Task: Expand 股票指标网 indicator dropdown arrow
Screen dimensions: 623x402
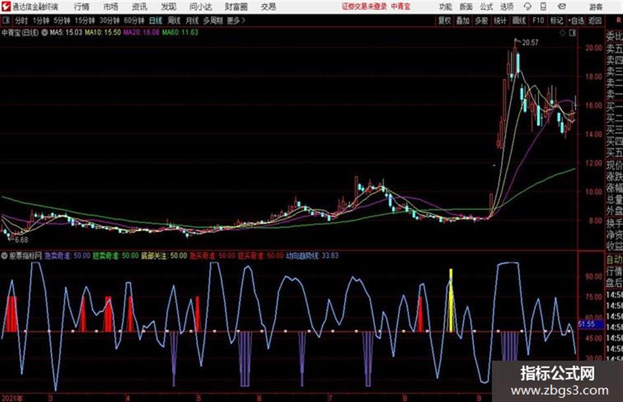Action: pos(5,255)
